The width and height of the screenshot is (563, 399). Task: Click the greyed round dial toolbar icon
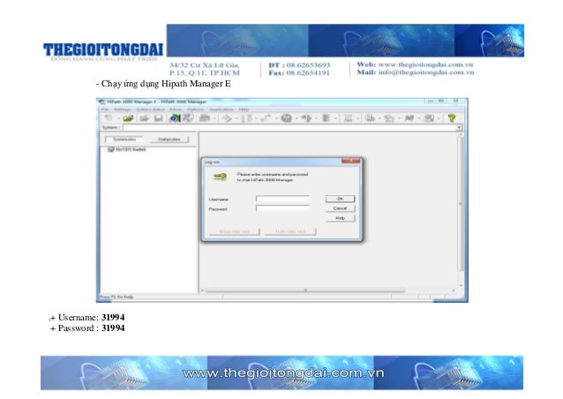tap(286, 117)
